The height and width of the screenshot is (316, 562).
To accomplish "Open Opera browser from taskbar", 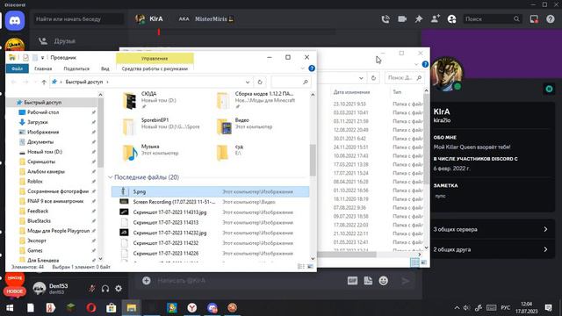I will [x=91, y=308].
